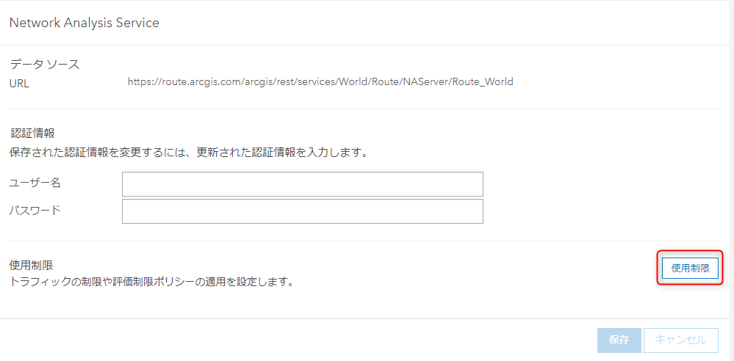
Task: Click the word Service in the dialog title
Action: click(138, 23)
